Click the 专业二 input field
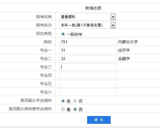Image resolution: width=160 pixels, height=128 pixels. pos(88,59)
